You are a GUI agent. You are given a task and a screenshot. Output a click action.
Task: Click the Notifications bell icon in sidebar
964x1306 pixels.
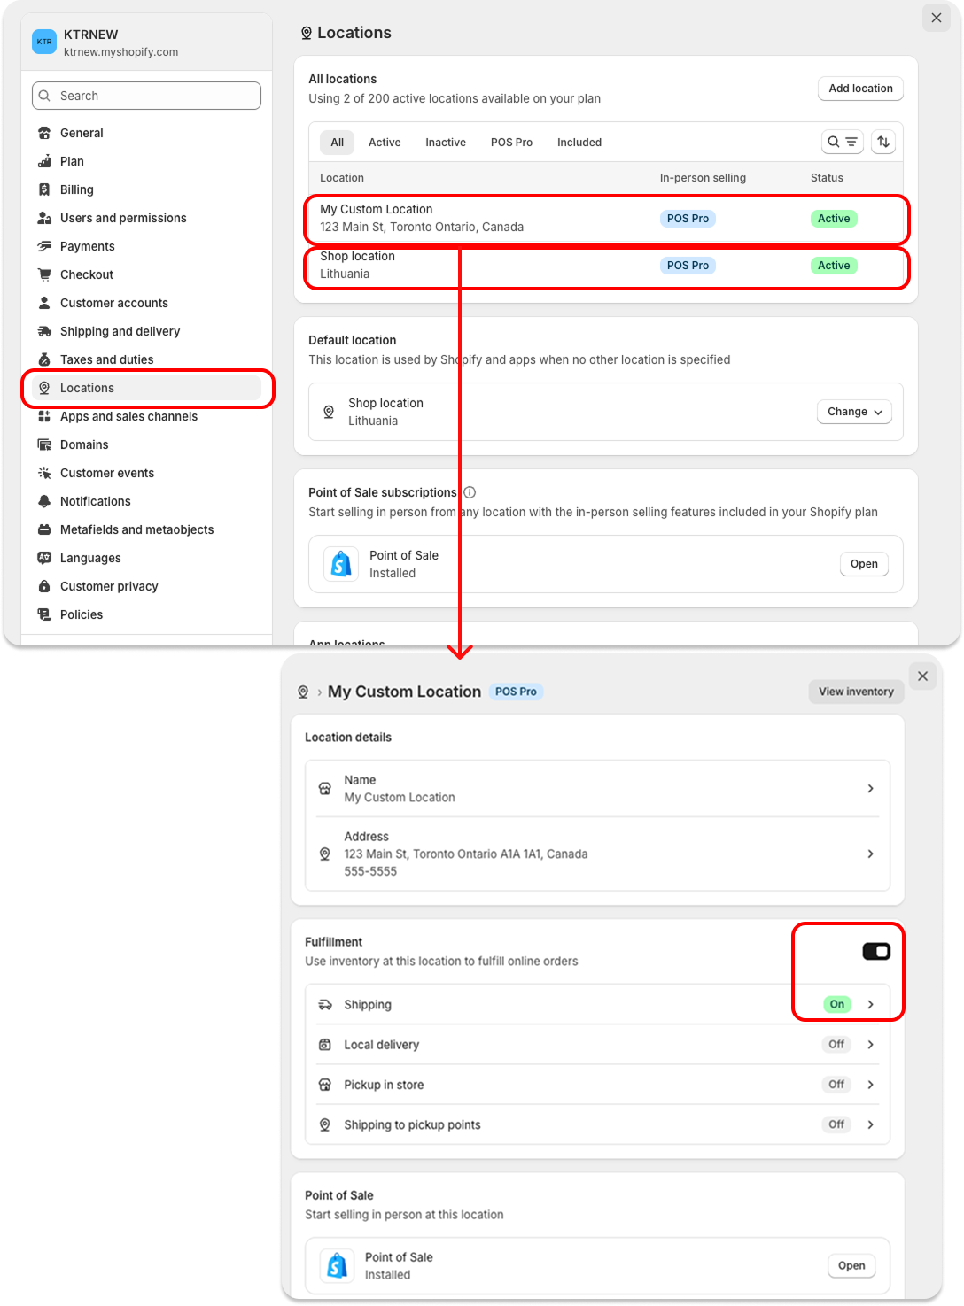[x=44, y=501]
